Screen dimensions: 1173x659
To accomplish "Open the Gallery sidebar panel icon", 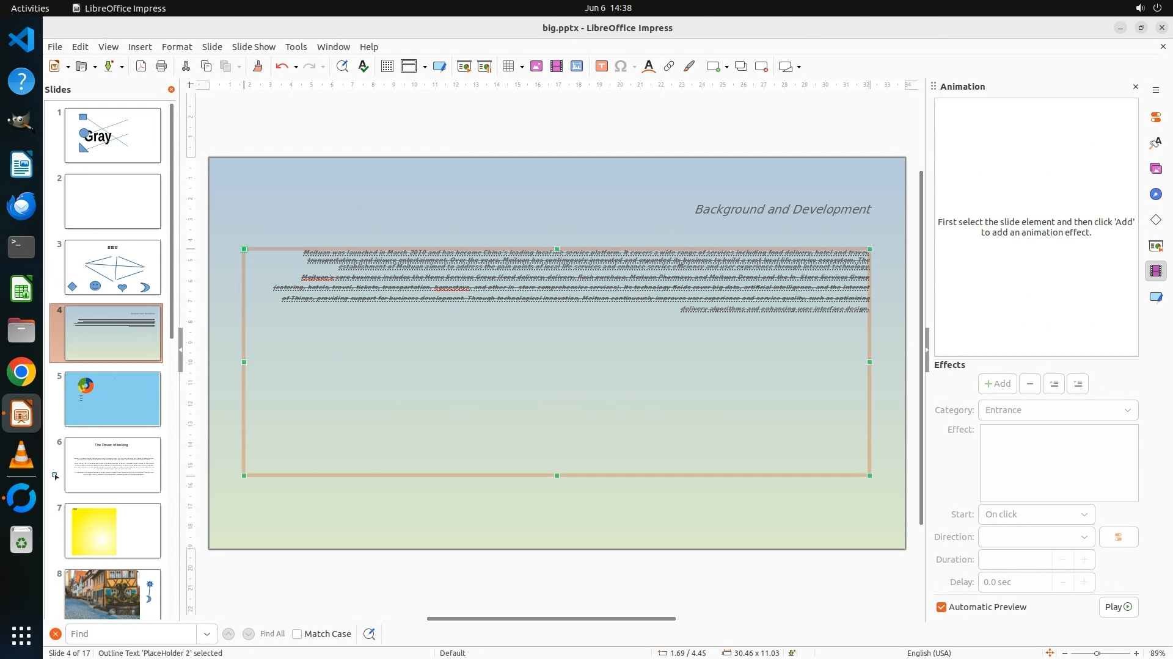I will 1155,168.
